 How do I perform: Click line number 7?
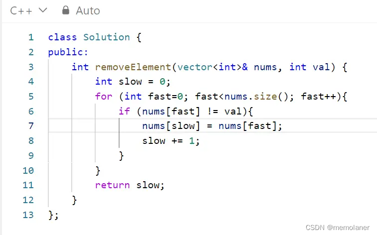[x=31, y=126]
